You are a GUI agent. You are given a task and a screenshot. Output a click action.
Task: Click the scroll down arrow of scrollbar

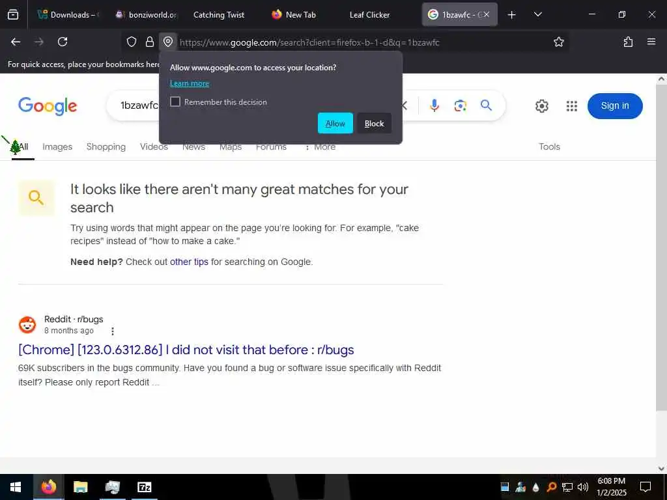661,469
